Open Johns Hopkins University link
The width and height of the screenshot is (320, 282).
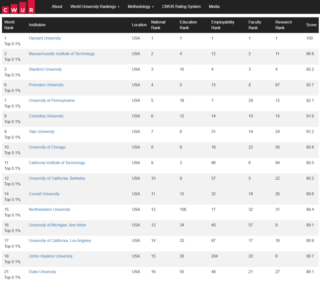pyautogui.click(x=51, y=256)
